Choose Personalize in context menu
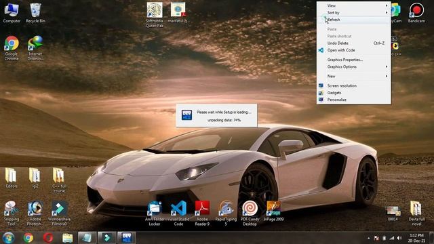434x244 pixels. [354, 100]
